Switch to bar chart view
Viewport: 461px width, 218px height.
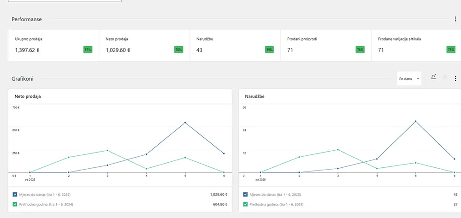coord(445,77)
